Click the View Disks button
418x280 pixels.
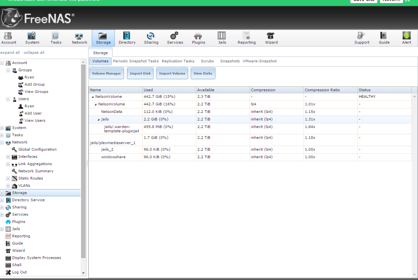click(203, 73)
